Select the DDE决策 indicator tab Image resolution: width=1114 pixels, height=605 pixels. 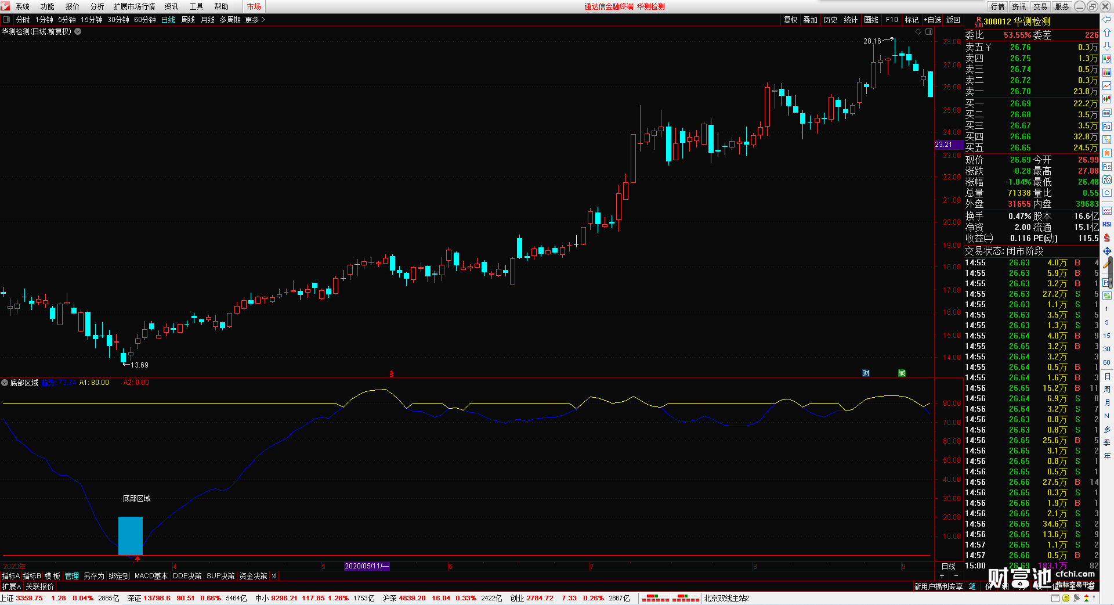pyautogui.click(x=187, y=576)
